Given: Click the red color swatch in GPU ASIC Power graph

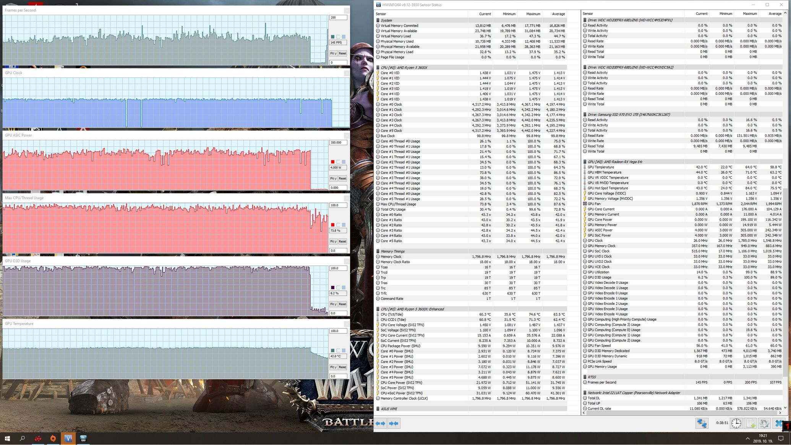Looking at the screenshot, I should tap(332, 162).
